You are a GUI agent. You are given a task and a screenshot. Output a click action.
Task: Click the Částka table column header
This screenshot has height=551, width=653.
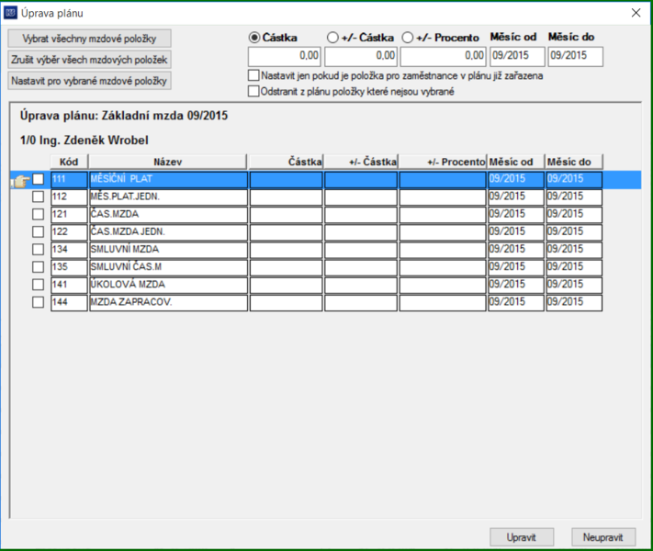[286, 162]
